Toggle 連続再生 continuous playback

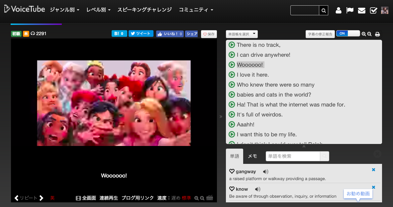109,198
